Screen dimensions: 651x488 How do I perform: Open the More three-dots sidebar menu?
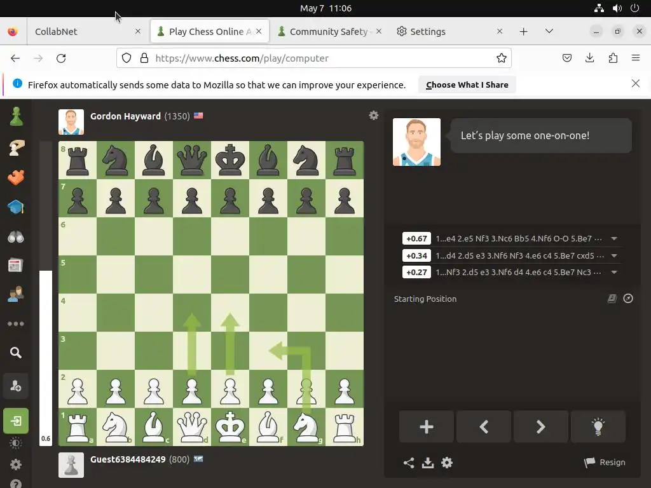coord(16,323)
